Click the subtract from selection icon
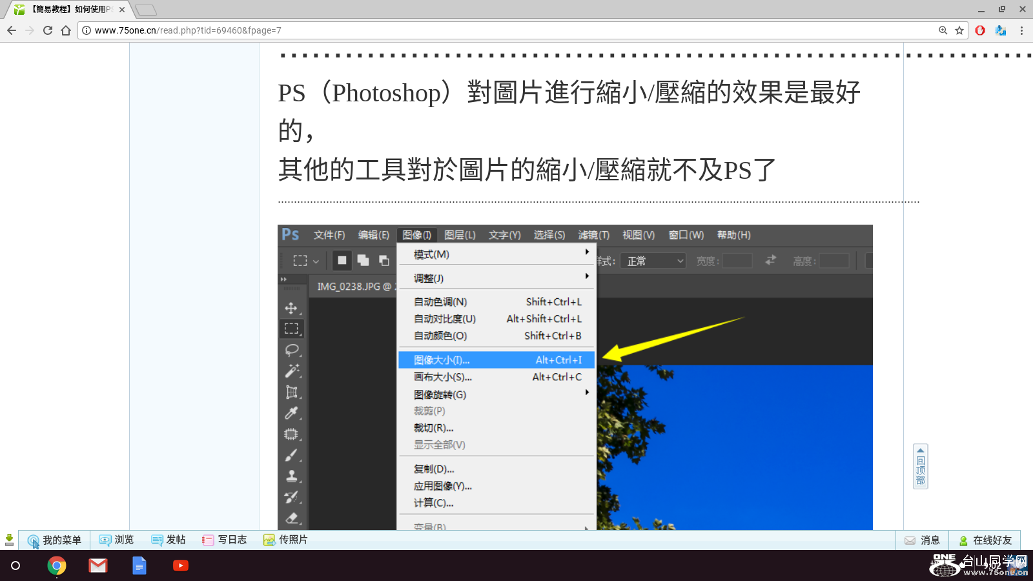This screenshot has width=1033, height=581. (384, 260)
